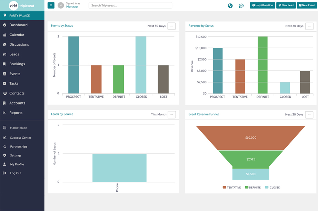
Task: Toggle the hamburger sidebar menu button
Action: (x=51, y=5)
